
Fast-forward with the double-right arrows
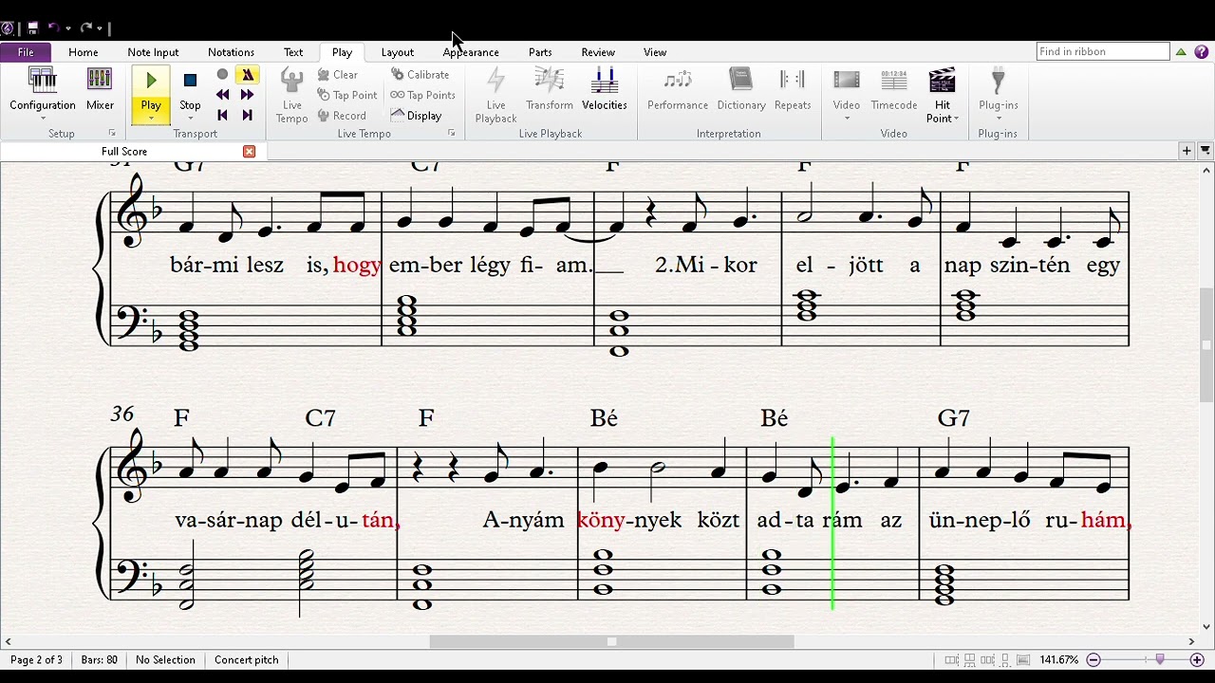[x=247, y=95]
